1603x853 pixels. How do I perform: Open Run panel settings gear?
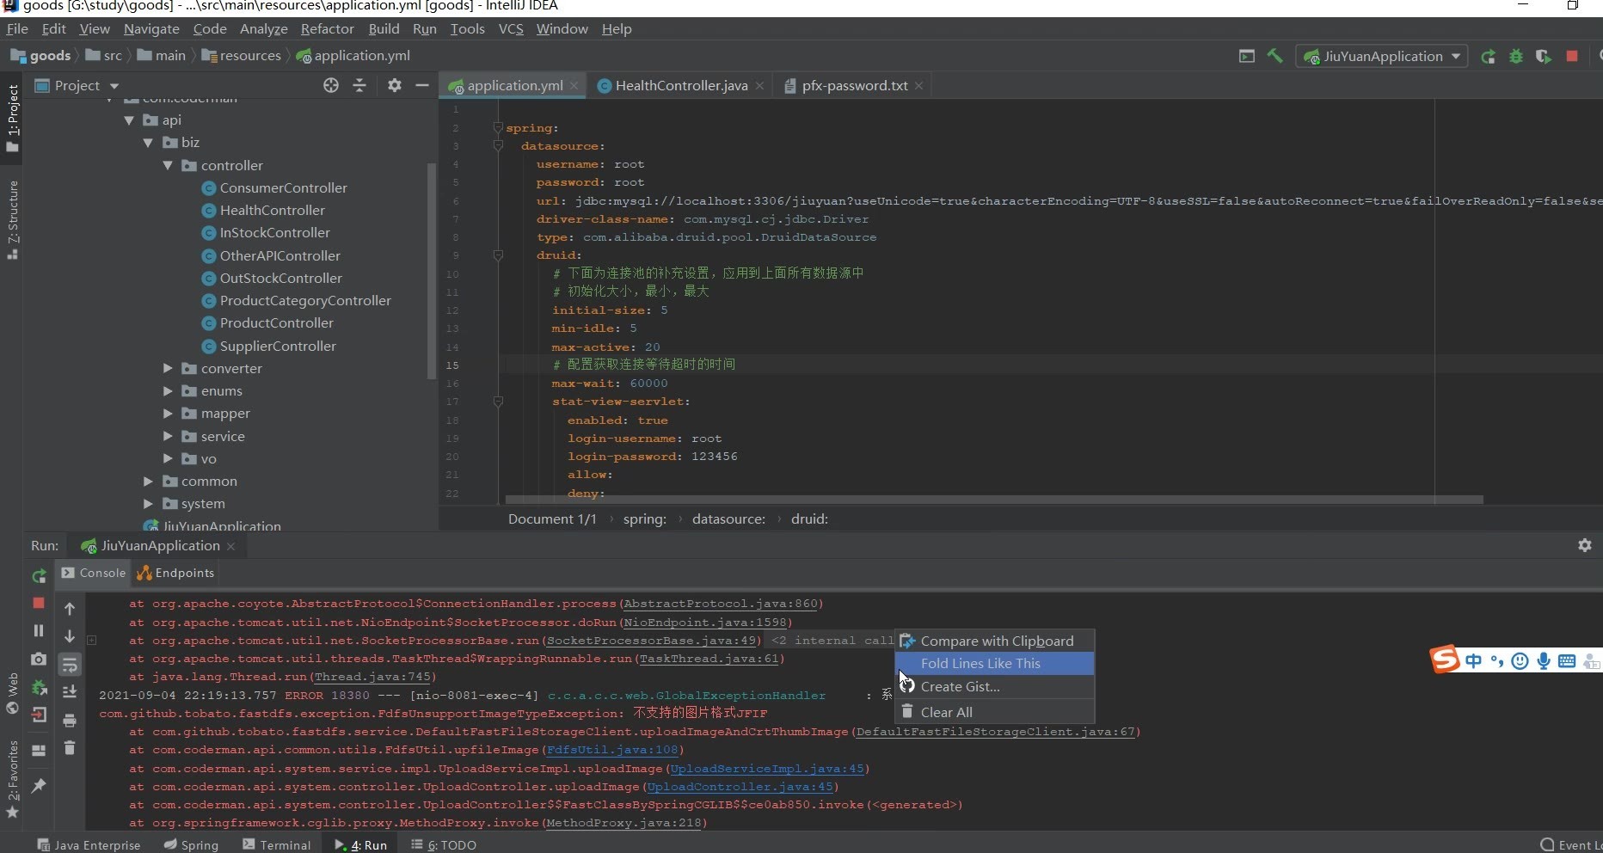click(1585, 545)
